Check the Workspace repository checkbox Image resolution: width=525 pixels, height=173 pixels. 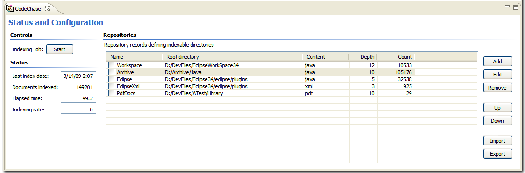[x=112, y=65]
